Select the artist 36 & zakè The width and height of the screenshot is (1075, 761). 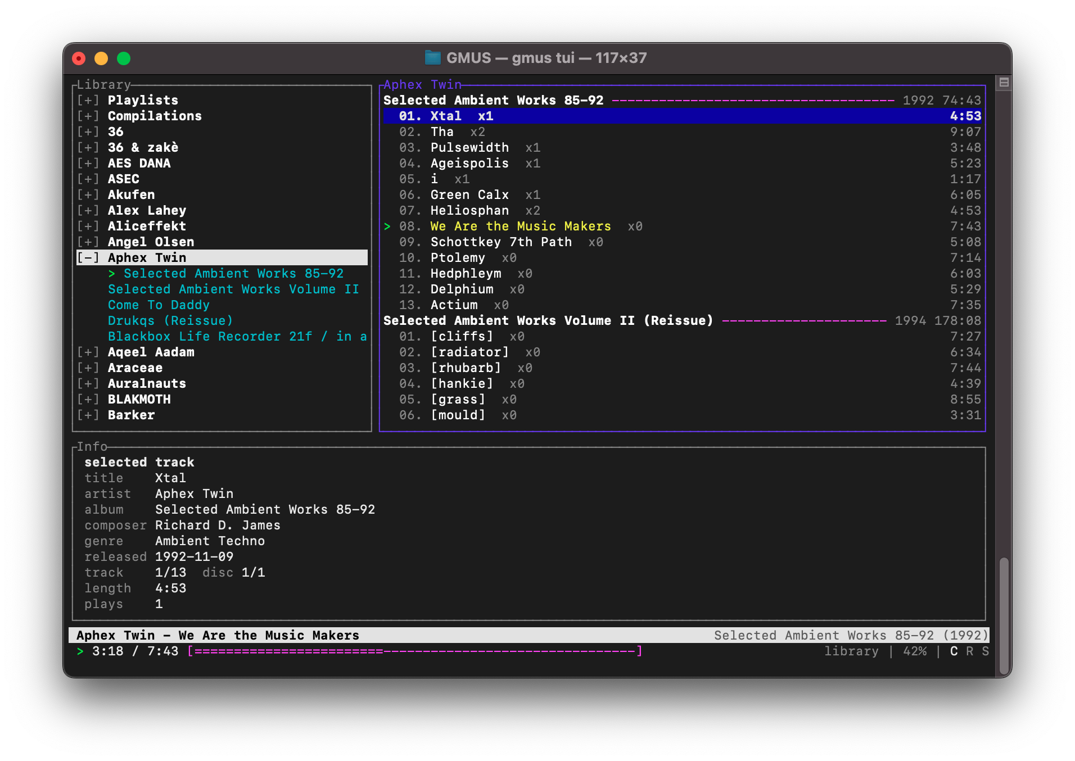pyautogui.click(x=143, y=148)
